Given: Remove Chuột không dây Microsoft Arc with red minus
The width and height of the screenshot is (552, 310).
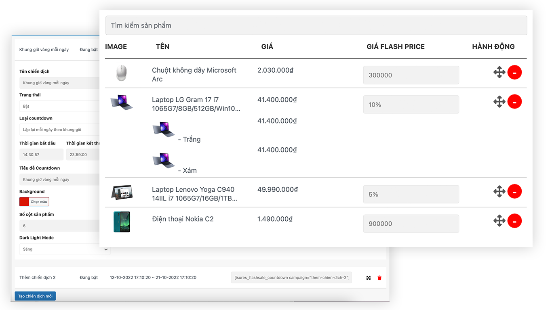Looking at the screenshot, I should coord(514,73).
